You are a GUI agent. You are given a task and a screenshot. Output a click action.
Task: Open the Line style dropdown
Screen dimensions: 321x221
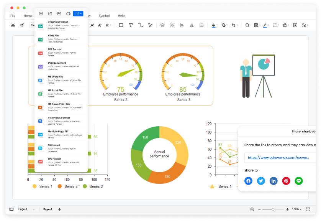tap(276, 25)
